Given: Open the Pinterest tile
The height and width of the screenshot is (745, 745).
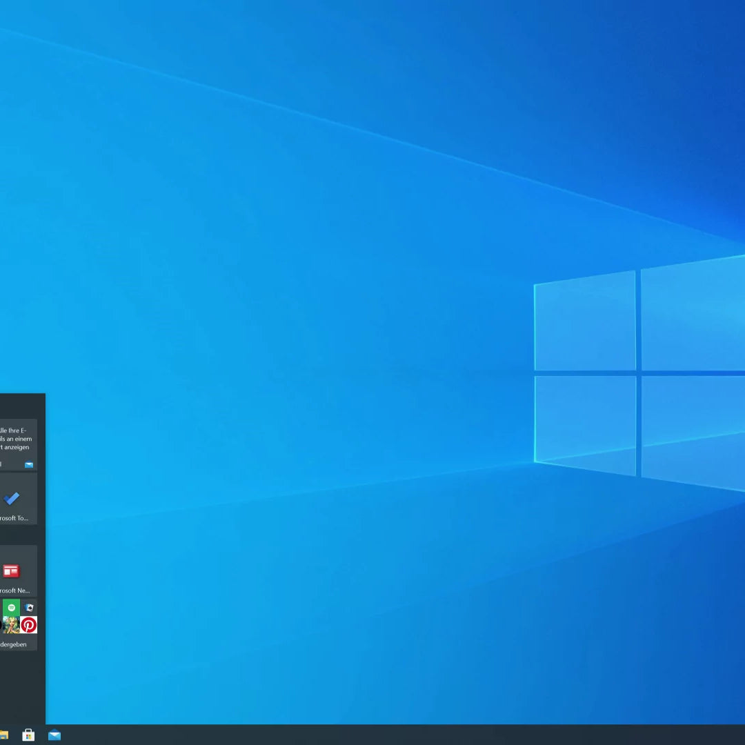Looking at the screenshot, I should (x=29, y=625).
